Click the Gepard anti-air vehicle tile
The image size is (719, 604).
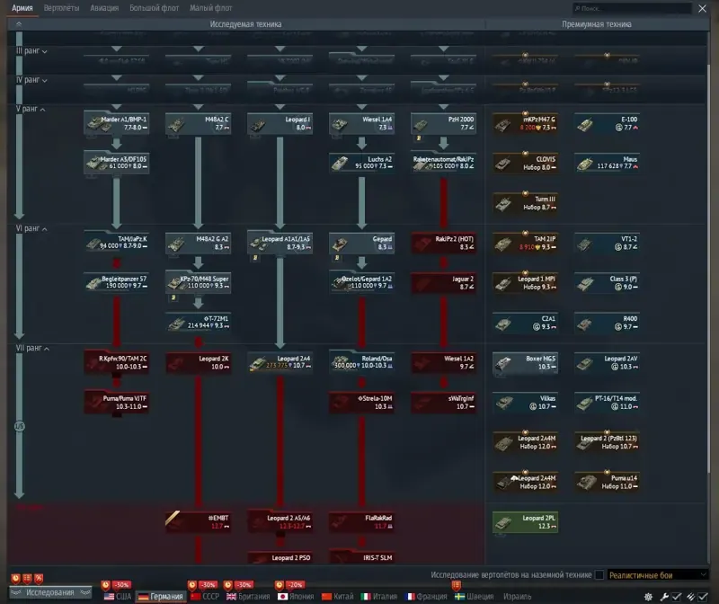(361, 243)
